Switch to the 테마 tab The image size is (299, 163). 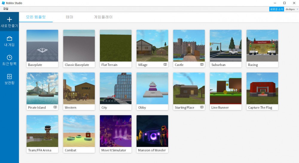pyautogui.click(x=69, y=17)
